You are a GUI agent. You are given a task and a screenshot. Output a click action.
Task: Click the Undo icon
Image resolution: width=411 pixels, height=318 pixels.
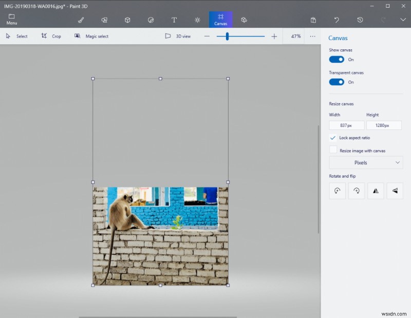tap(337, 20)
